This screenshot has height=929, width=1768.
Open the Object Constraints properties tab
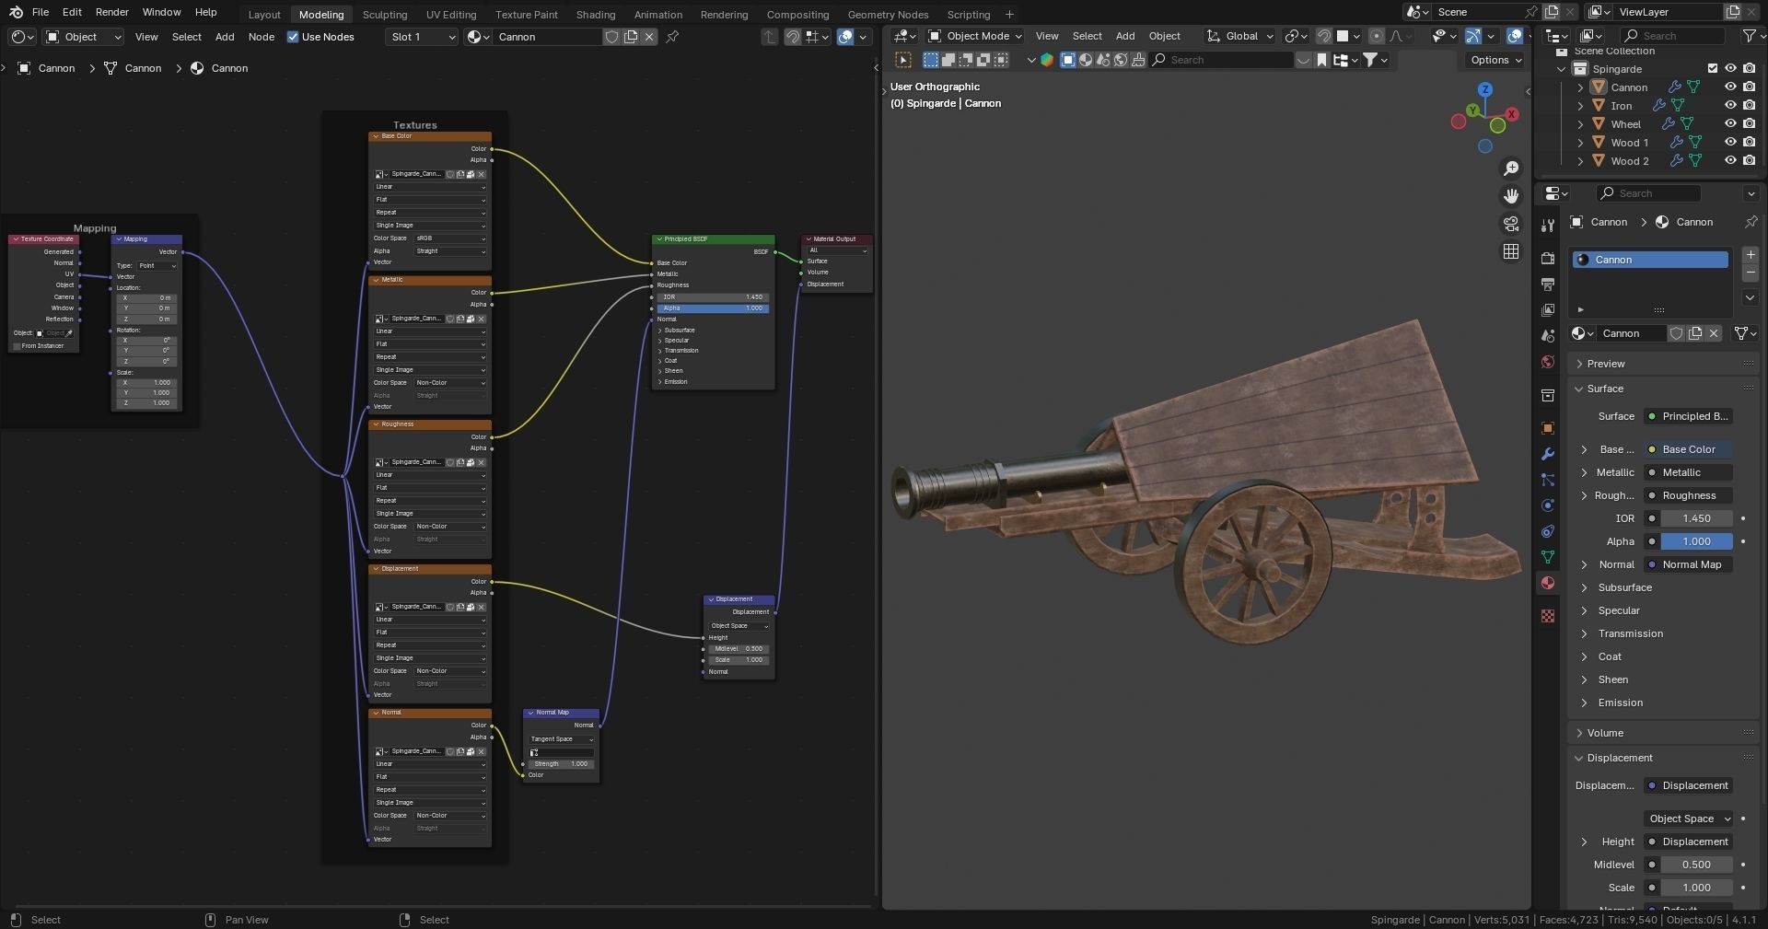click(x=1548, y=531)
